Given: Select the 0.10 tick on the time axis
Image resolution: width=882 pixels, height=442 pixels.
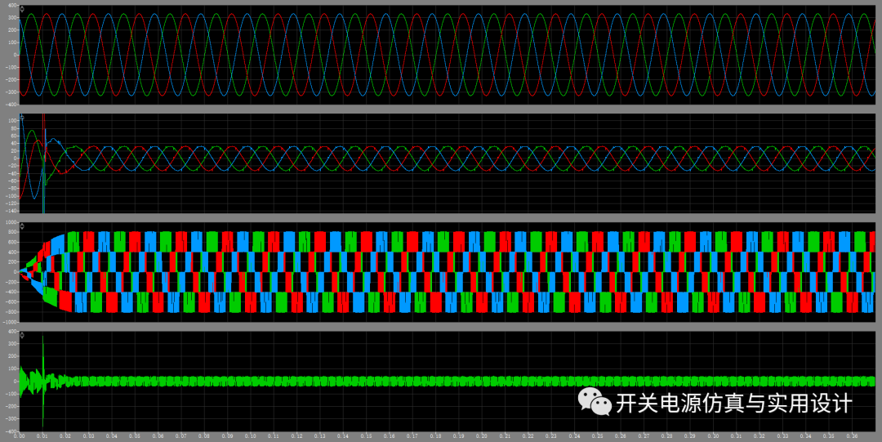Looking at the screenshot, I should (x=251, y=435).
